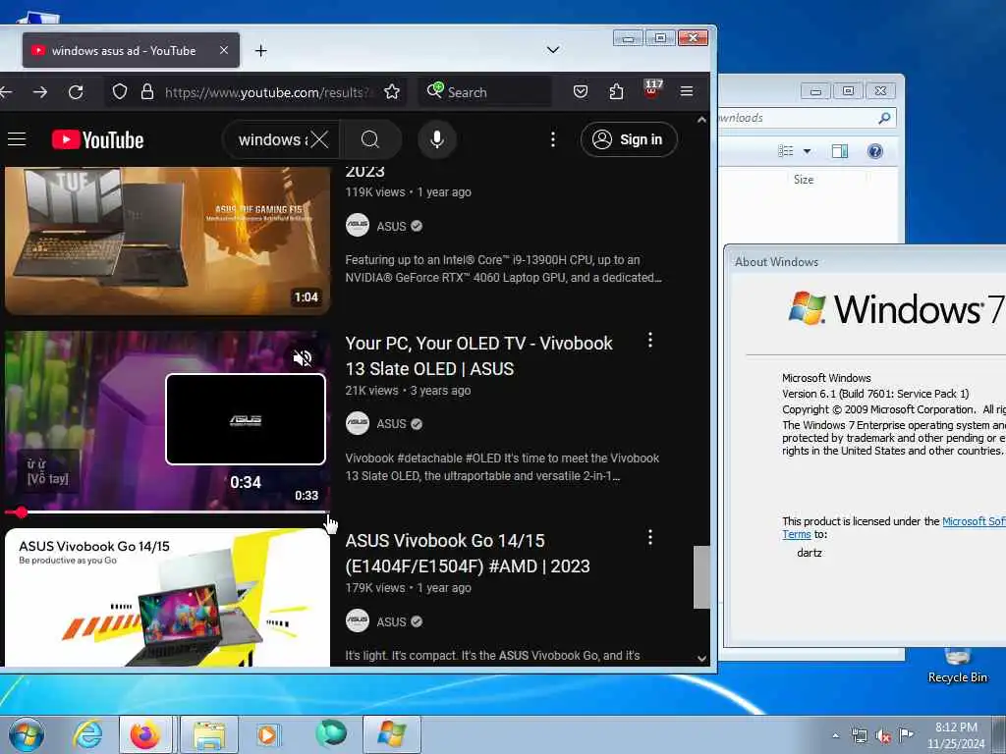
Task: Show hidden tray icons arrow
Action: click(x=835, y=735)
